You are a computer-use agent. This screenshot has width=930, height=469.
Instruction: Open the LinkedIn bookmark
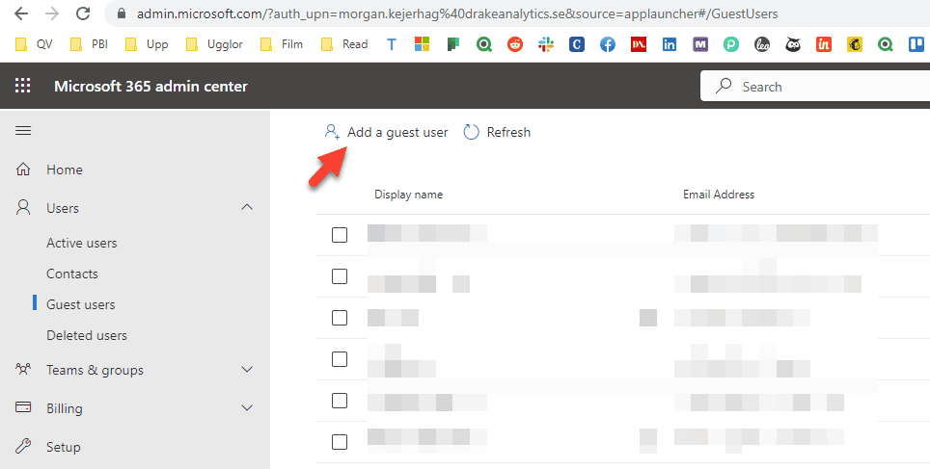(x=669, y=44)
